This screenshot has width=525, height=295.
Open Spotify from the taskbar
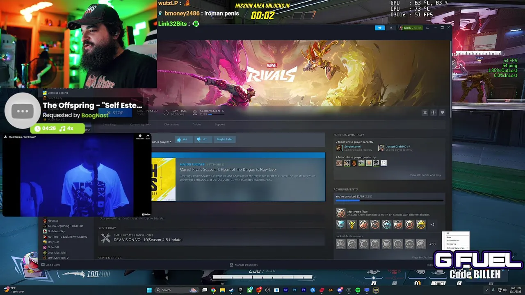(x=358, y=290)
